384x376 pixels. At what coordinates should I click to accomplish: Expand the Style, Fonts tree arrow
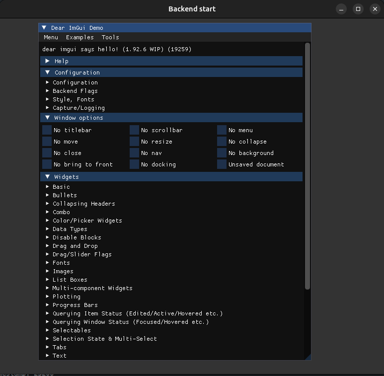tap(48, 99)
